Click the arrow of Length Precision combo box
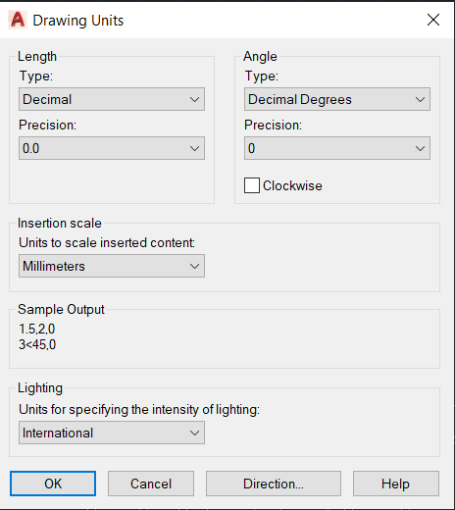Image resolution: width=455 pixels, height=510 pixels. pyautogui.click(x=194, y=148)
